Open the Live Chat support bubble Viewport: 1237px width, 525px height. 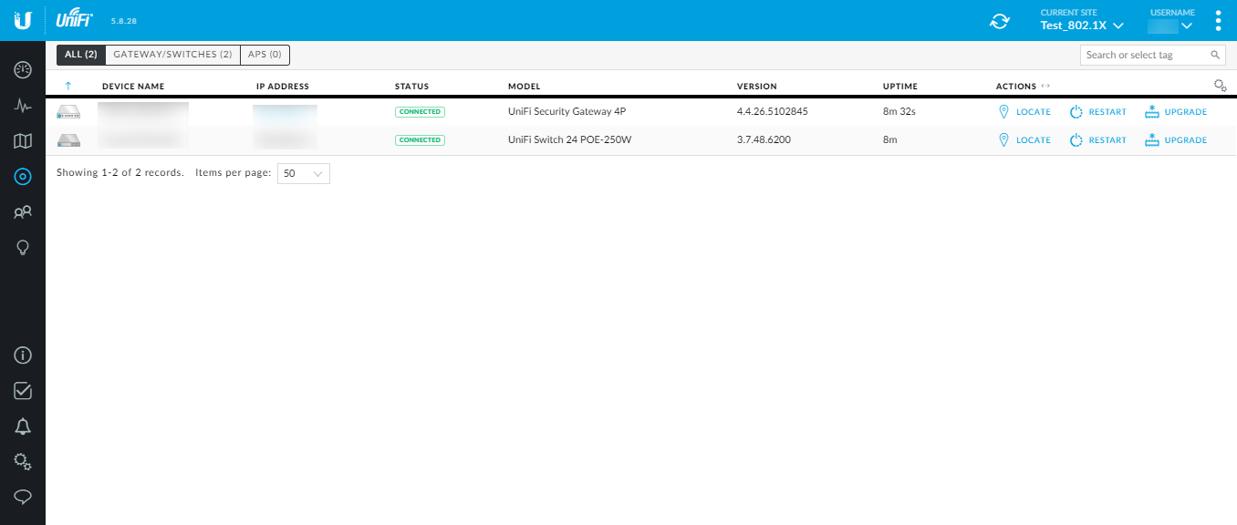pyautogui.click(x=23, y=497)
